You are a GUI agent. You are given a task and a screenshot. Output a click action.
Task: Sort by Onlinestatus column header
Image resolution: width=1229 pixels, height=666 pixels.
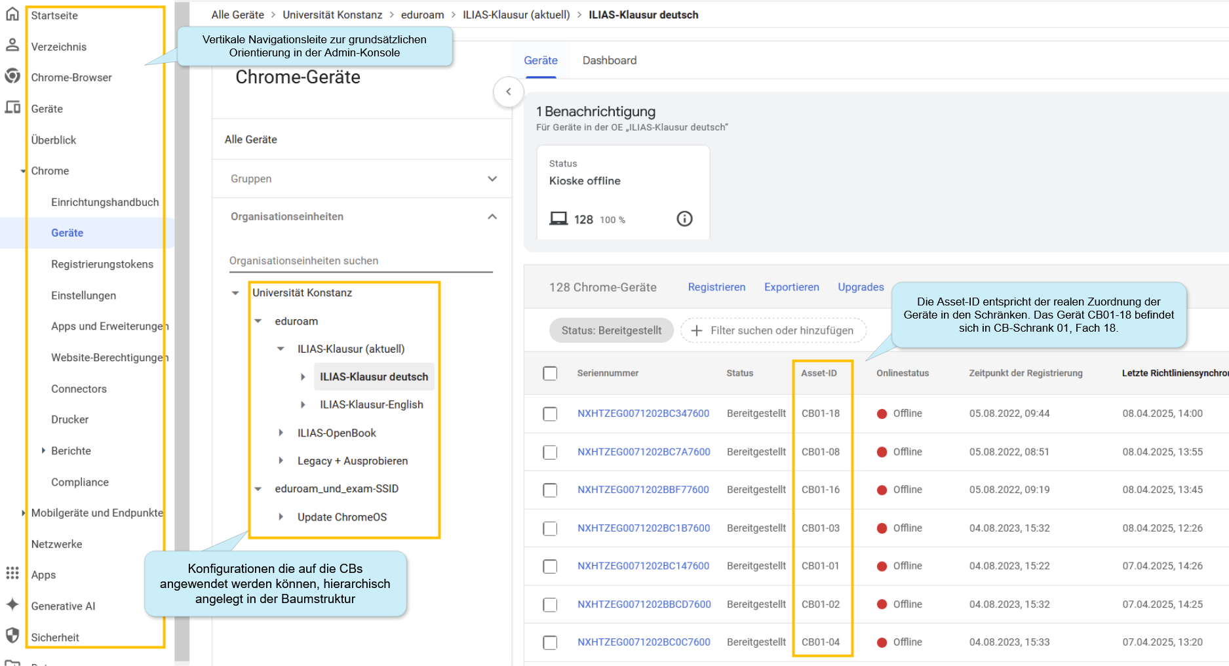click(903, 373)
